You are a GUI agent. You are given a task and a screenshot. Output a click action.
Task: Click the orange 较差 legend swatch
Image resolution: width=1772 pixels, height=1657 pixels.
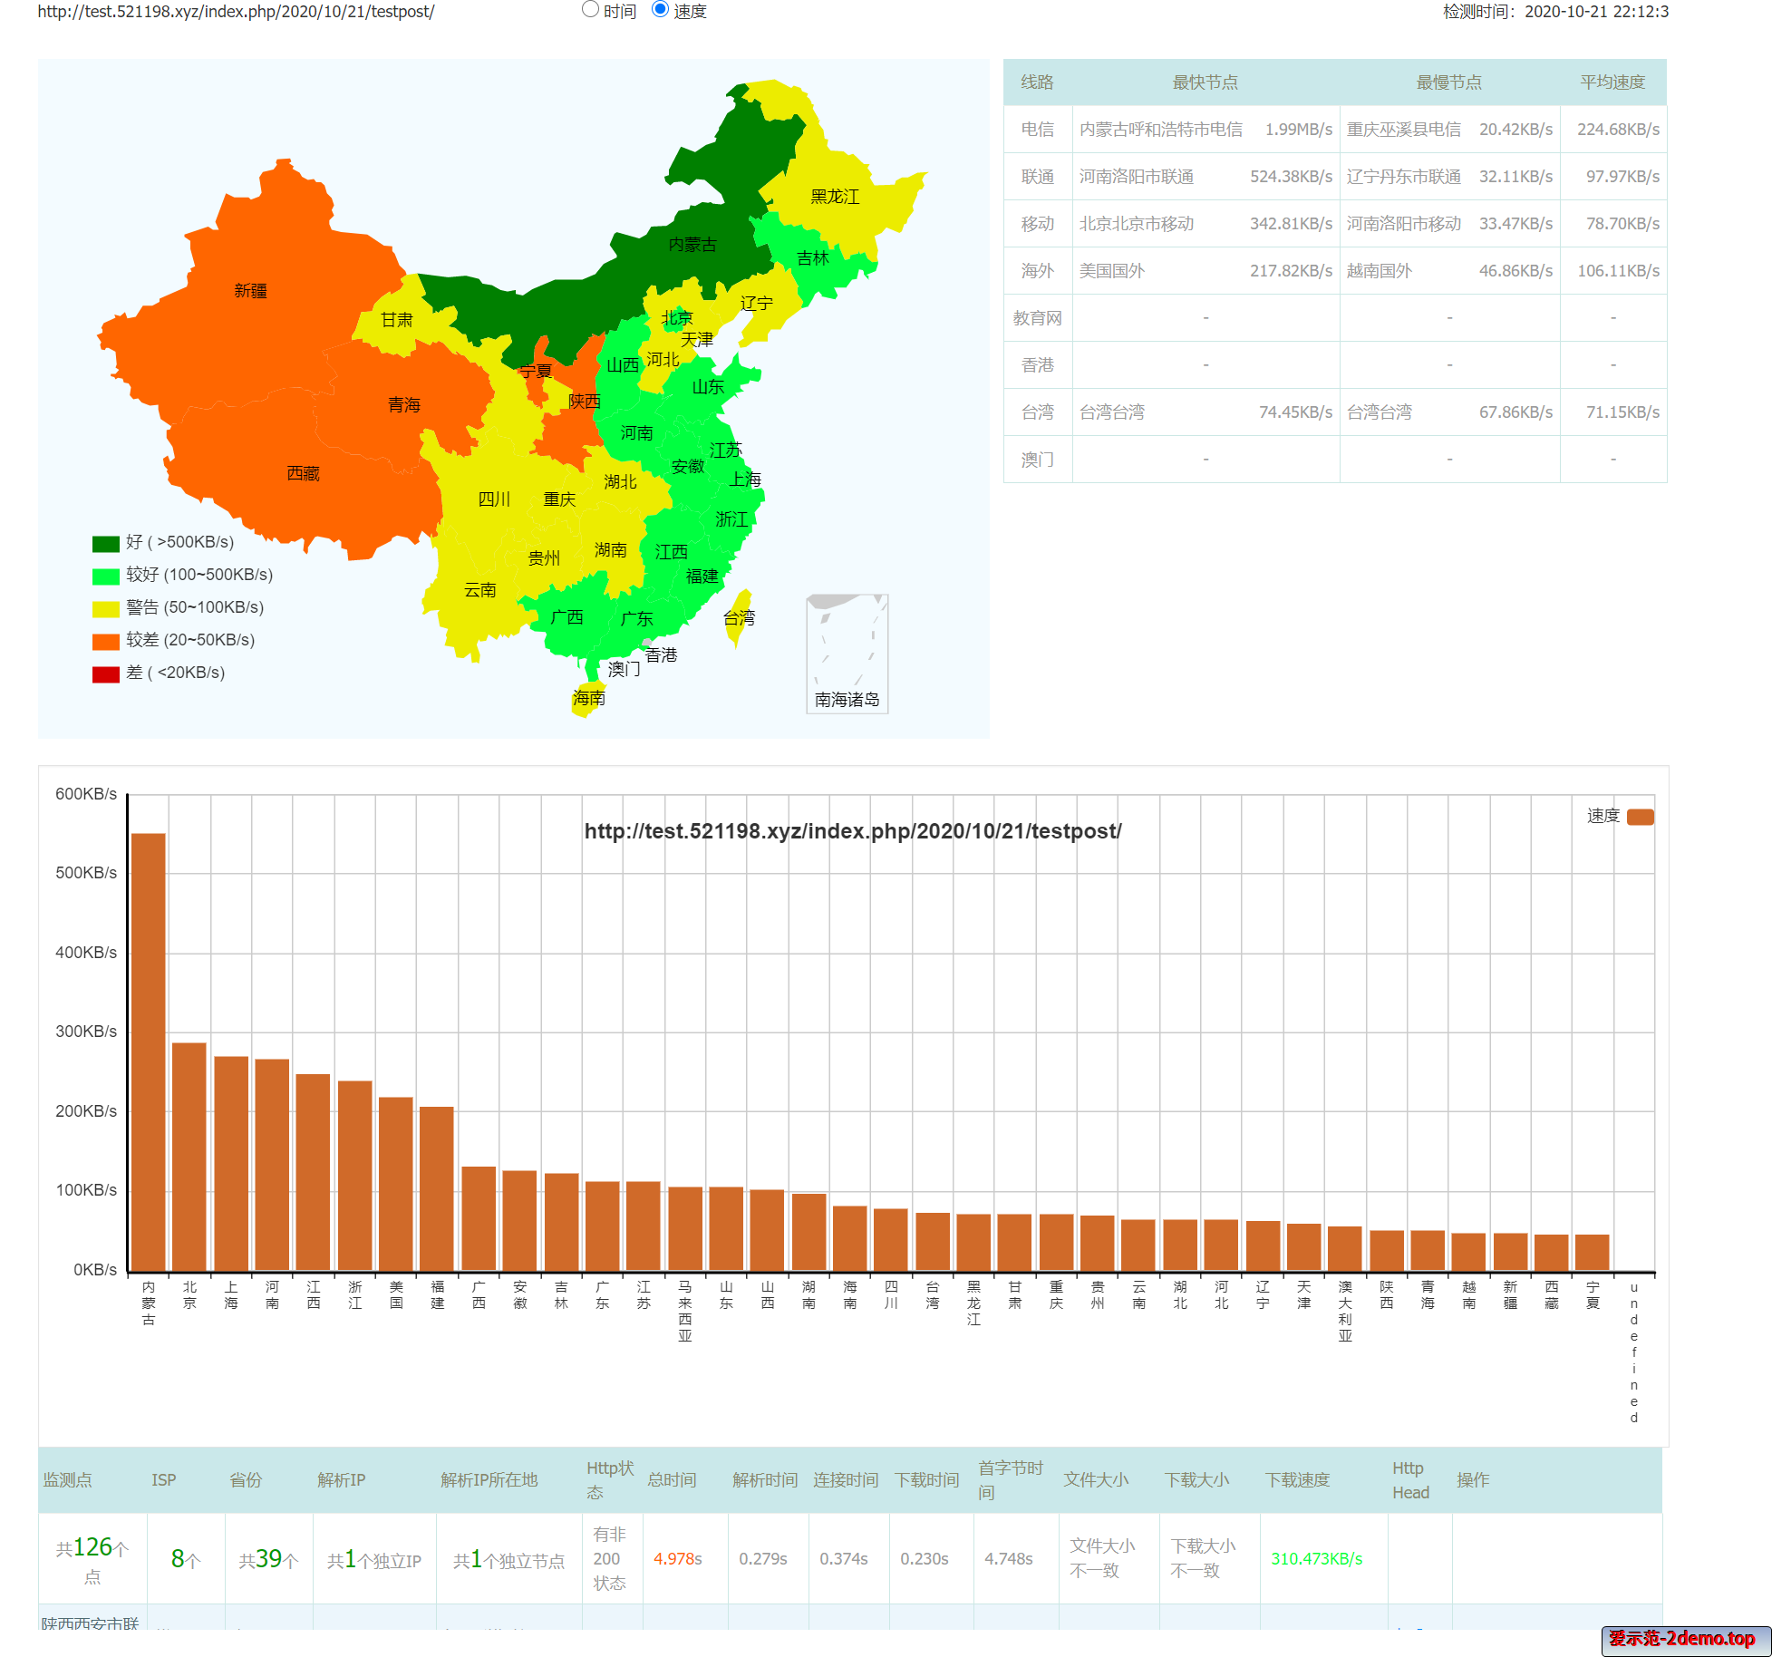(x=106, y=641)
